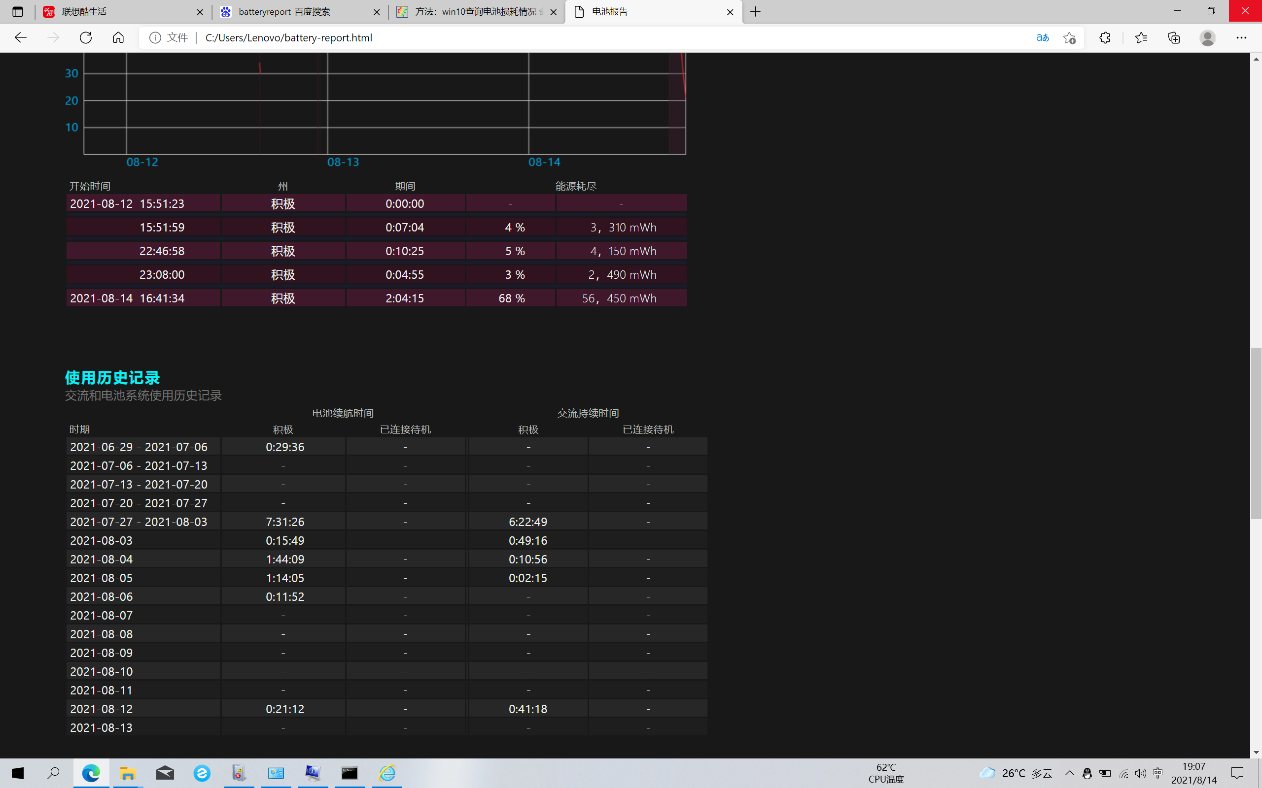Click the taskbar volume speaker icon
The height and width of the screenshot is (788, 1262).
[x=1141, y=773]
